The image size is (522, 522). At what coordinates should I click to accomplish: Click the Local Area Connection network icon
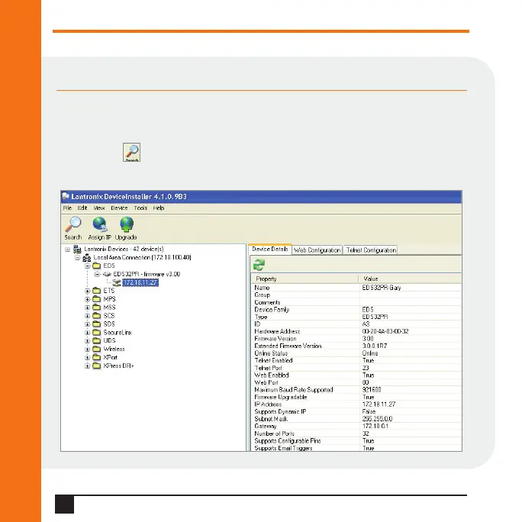point(86,257)
